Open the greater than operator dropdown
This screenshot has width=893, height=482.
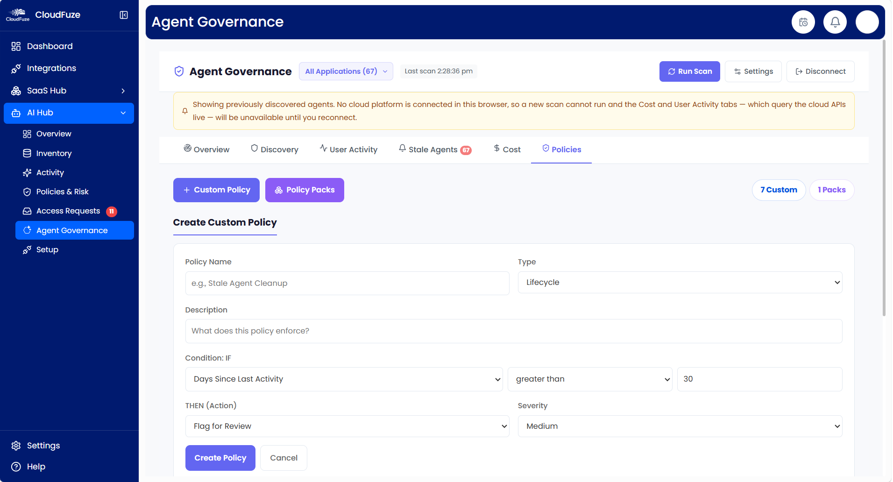590,379
